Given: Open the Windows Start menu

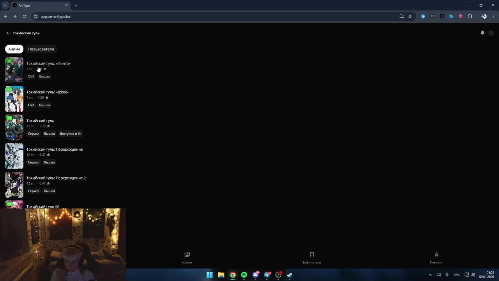Looking at the screenshot, I should pyautogui.click(x=210, y=275).
